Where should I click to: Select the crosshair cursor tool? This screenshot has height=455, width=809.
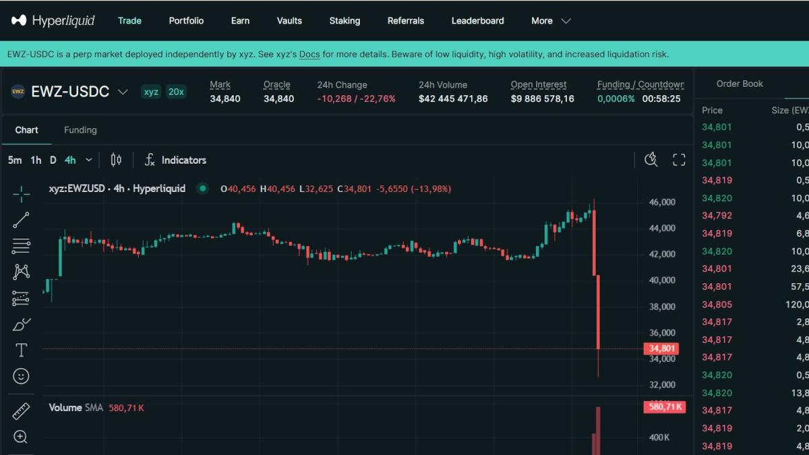pos(22,194)
